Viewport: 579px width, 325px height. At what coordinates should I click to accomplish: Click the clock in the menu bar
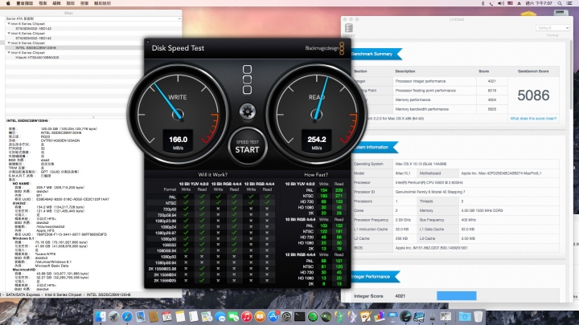pos(539,3)
